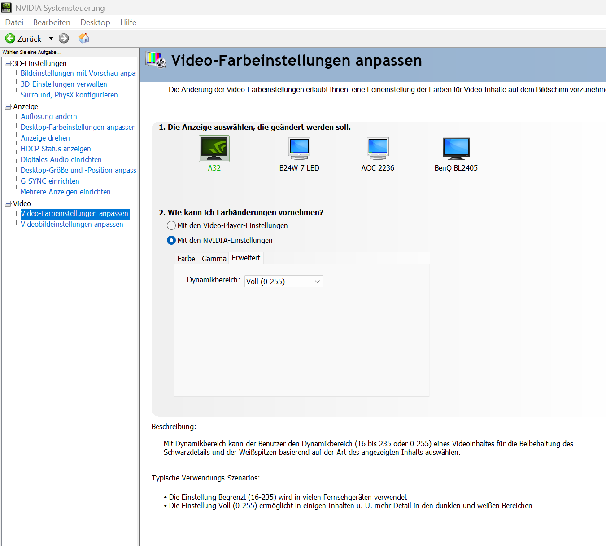Open Bildeinstellungen mit Vorschau anpassen

pyautogui.click(x=78, y=73)
